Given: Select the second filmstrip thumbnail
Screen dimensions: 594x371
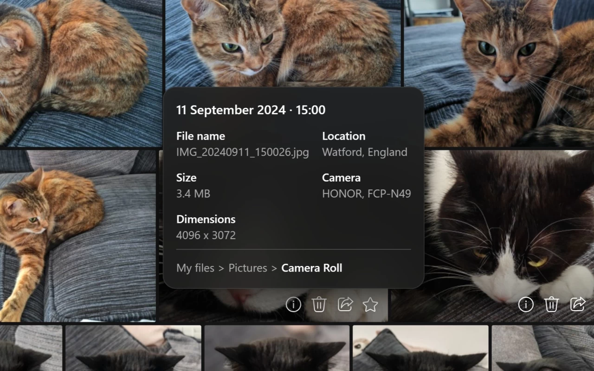Looking at the screenshot, I should point(133,348).
